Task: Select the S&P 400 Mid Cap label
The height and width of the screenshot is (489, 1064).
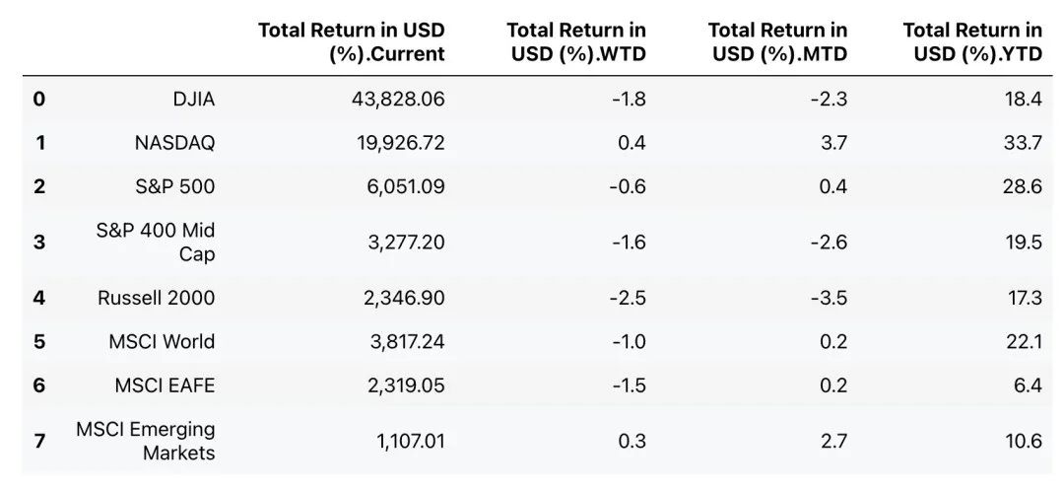Action: coord(156,242)
